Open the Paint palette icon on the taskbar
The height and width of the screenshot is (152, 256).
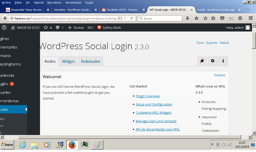point(97,145)
